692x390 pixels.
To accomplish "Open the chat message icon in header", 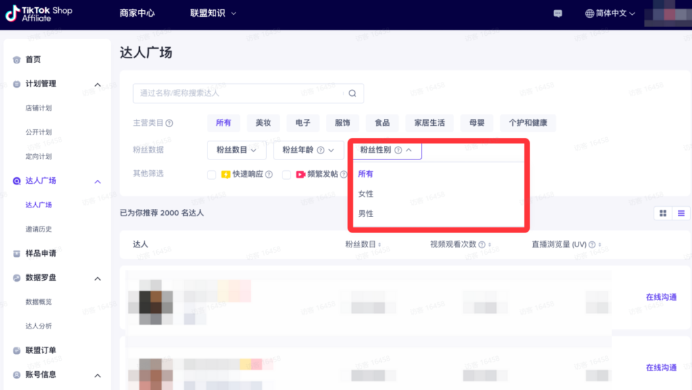I will point(558,14).
